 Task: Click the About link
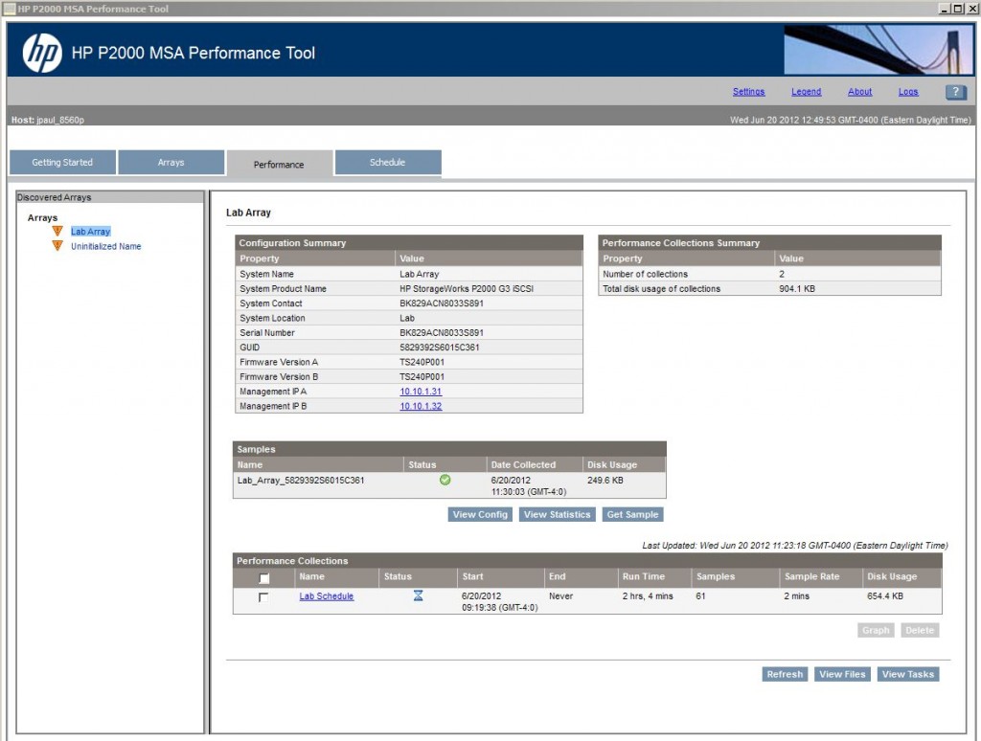click(x=859, y=92)
